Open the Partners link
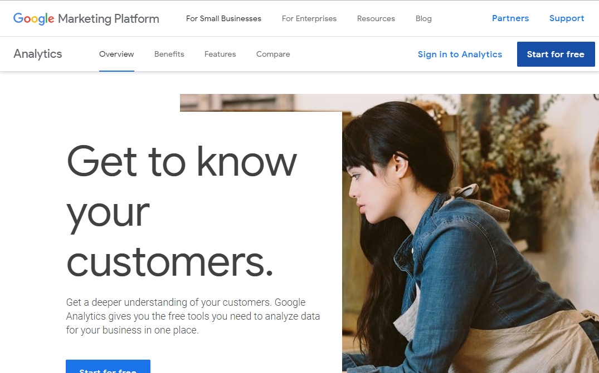Image resolution: width=599 pixels, height=373 pixels. 510,18
